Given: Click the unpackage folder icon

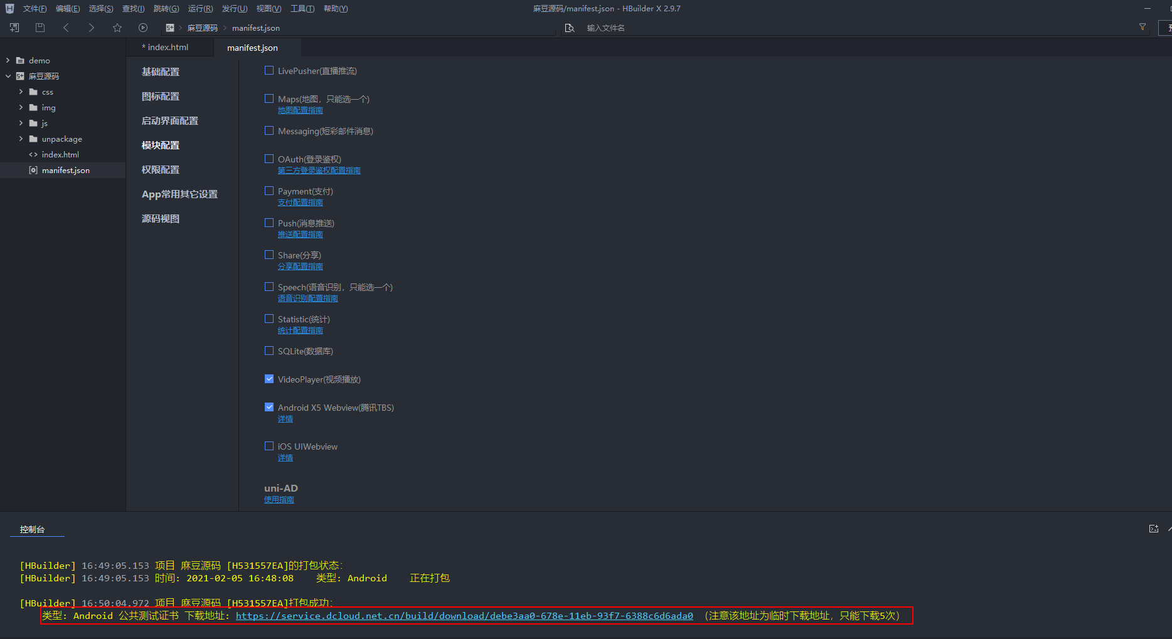Looking at the screenshot, I should pos(33,139).
